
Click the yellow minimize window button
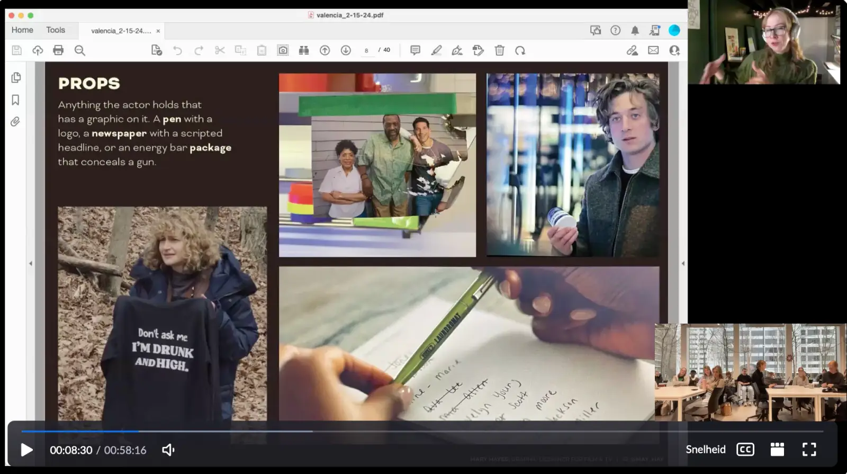[21, 15]
